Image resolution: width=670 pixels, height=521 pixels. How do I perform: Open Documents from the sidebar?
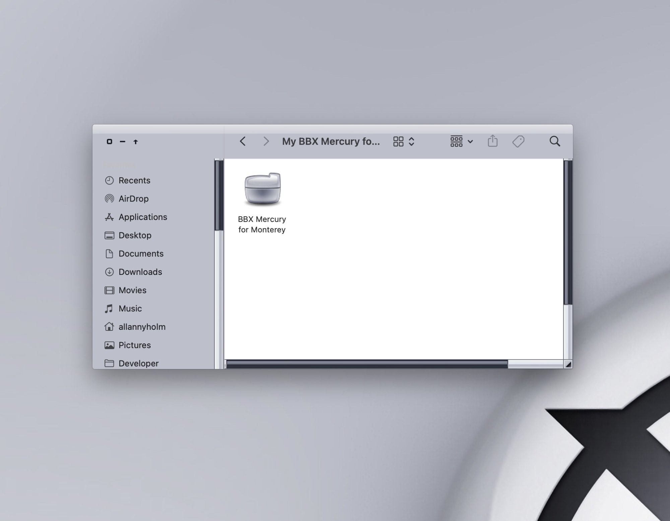[141, 254]
